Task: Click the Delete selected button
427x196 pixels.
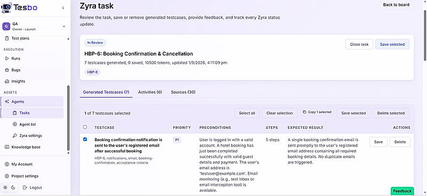Action: pyautogui.click(x=391, y=113)
